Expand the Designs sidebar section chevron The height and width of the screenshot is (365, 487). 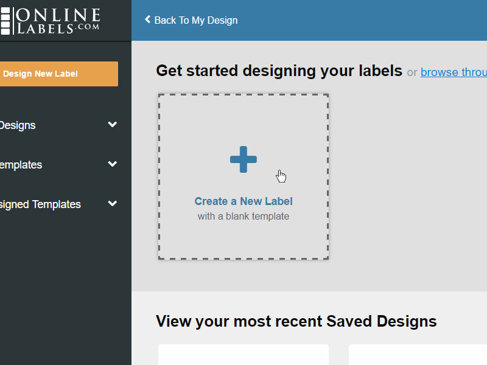coord(113,125)
